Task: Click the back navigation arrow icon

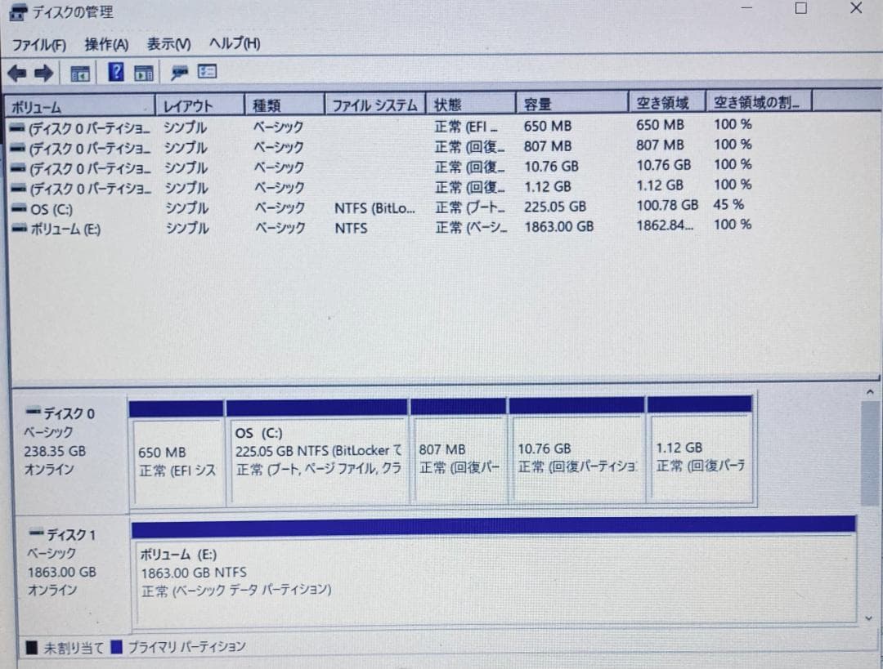Action: tap(16, 72)
